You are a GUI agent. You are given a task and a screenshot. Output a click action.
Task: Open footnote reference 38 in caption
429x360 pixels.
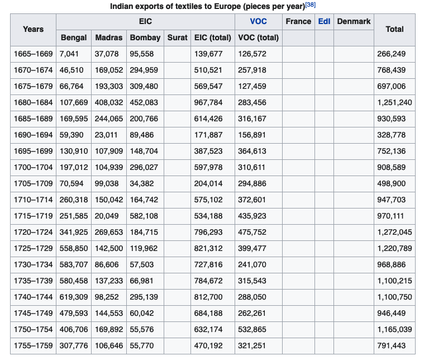point(310,4)
